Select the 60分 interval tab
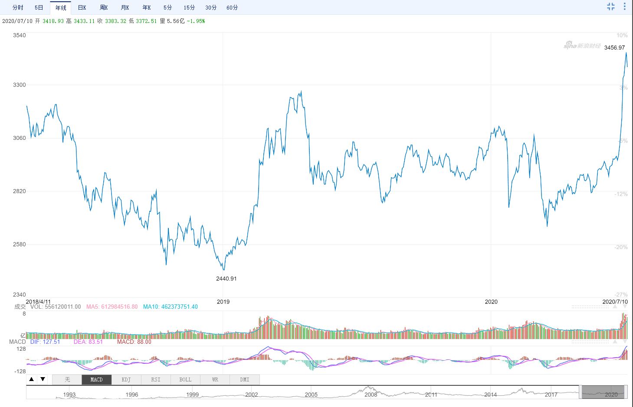 232,7
